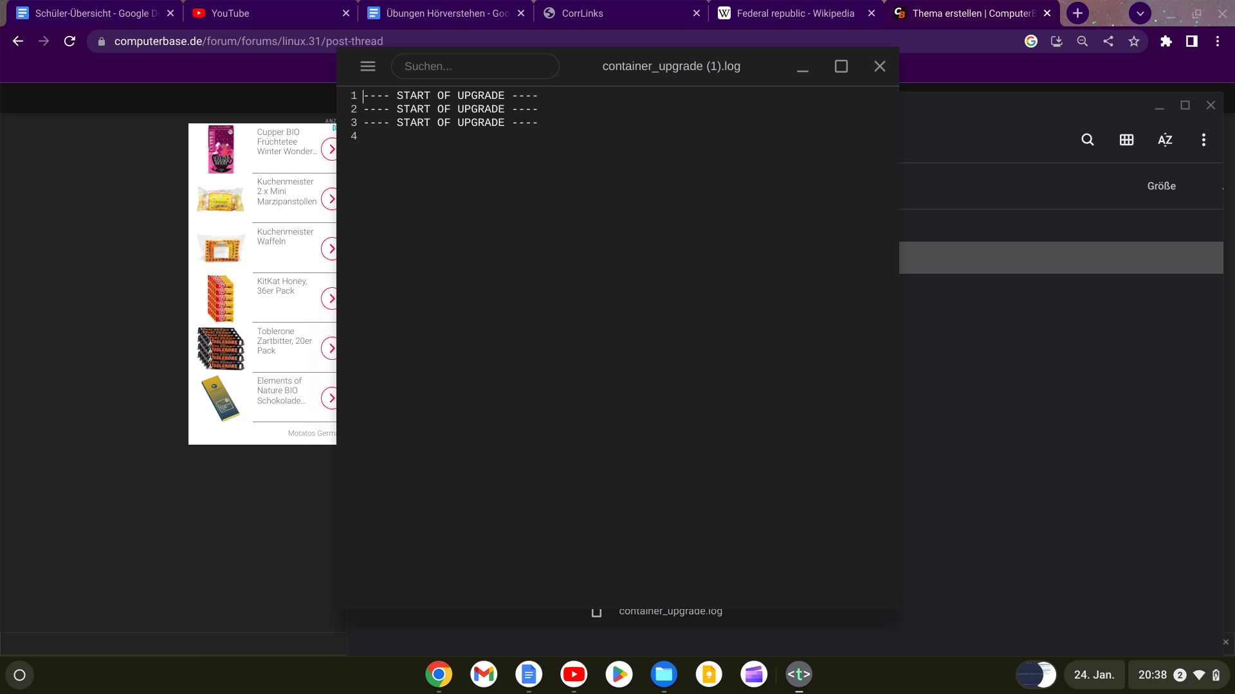This screenshot has width=1235, height=694.
Task: Click the Toblerone product thumbnail
Action: tap(221, 348)
